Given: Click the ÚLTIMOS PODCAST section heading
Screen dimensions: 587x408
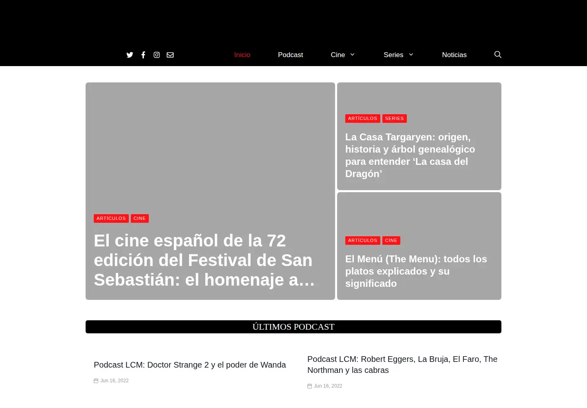Looking at the screenshot, I should [x=293, y=327].
